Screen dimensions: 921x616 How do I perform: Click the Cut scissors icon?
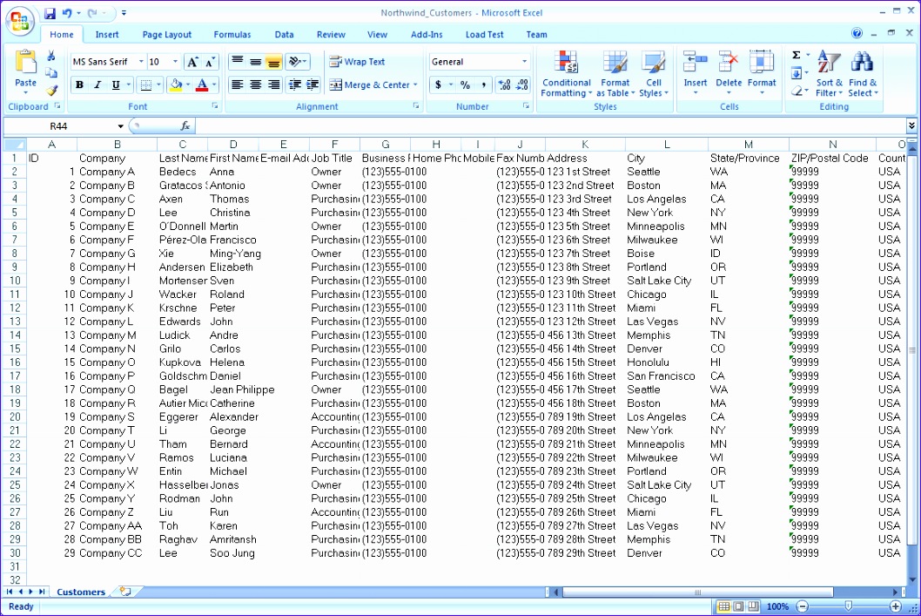[51, 56]
